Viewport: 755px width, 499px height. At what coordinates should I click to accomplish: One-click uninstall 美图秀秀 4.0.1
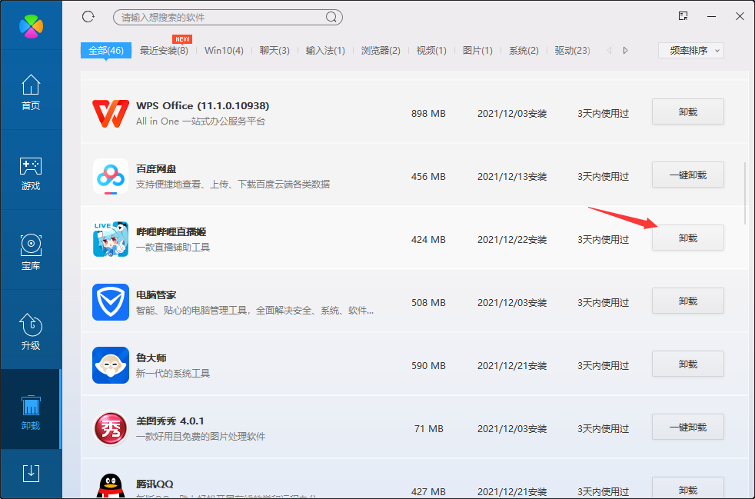tap(688, 427)
